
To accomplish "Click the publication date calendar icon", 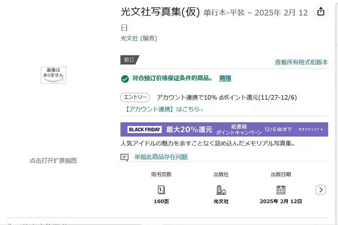I will (x=281, y=190).
